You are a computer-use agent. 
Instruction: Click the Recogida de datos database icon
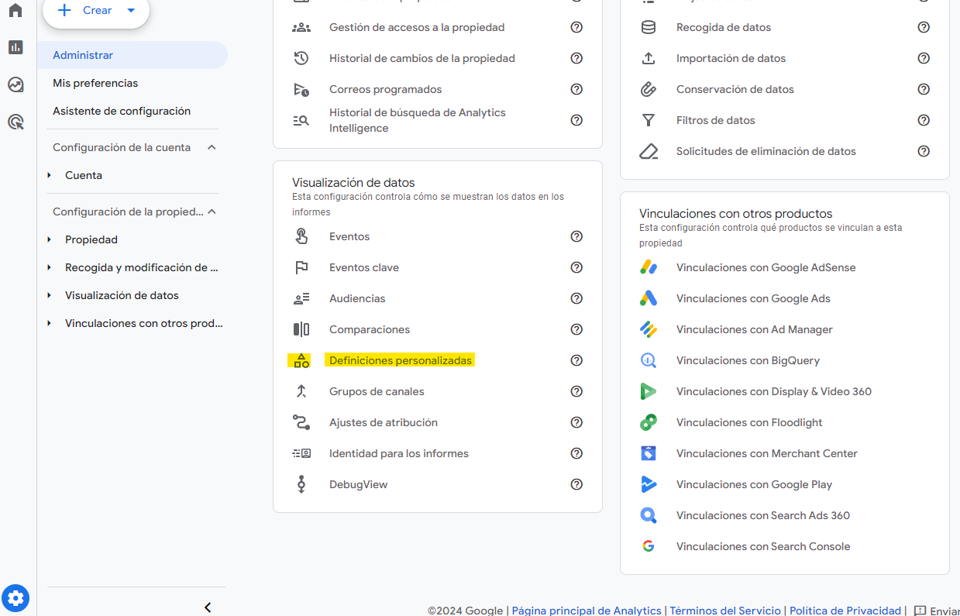(x=649, y=27)
